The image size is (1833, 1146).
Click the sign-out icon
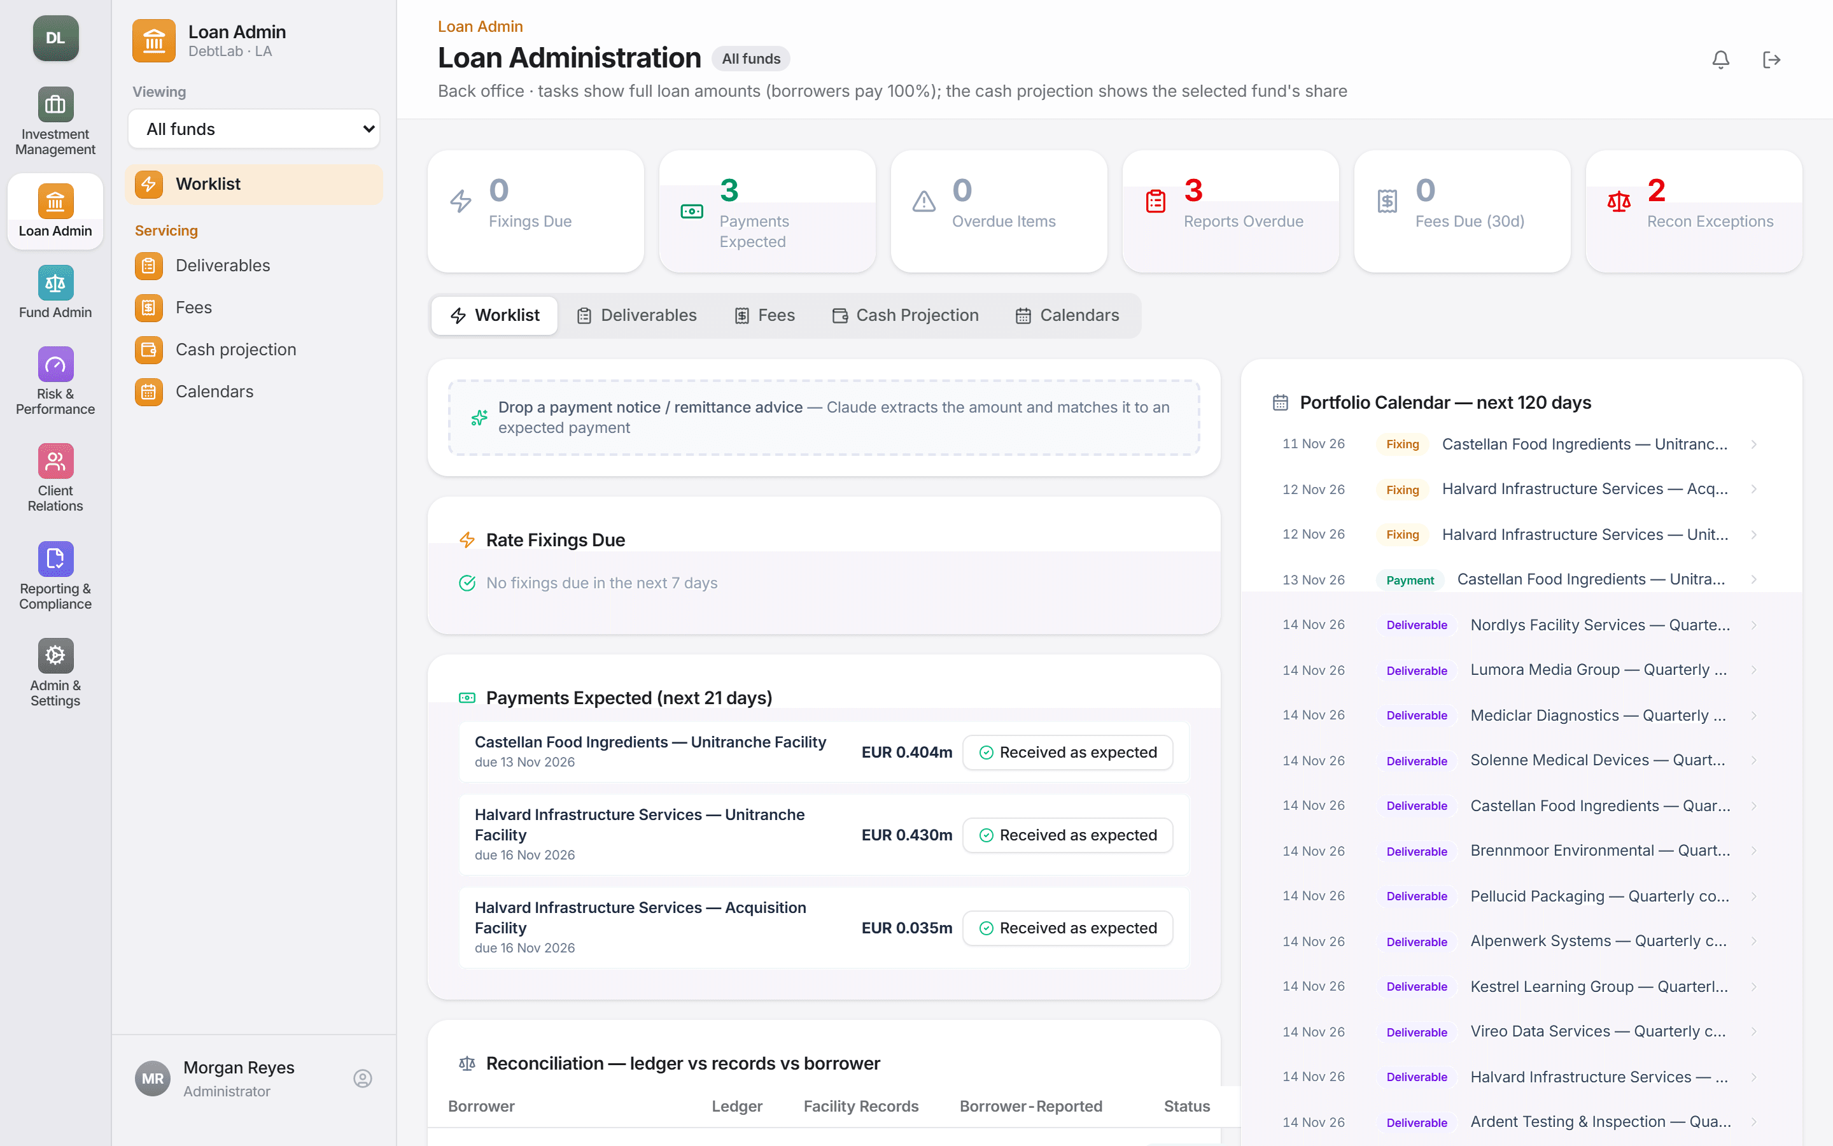[x=1771, y=59]
